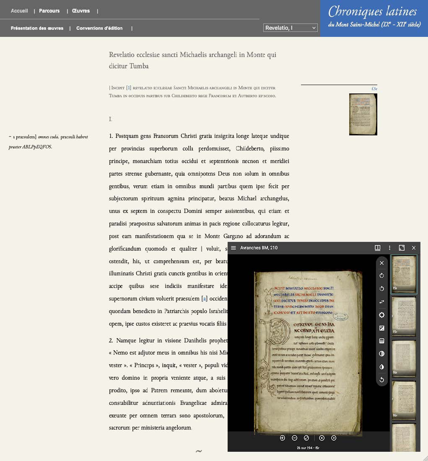This screenshot has height=461, width=428.
Task: Zoom out of the manuscript image
Action: coord(294,438)
